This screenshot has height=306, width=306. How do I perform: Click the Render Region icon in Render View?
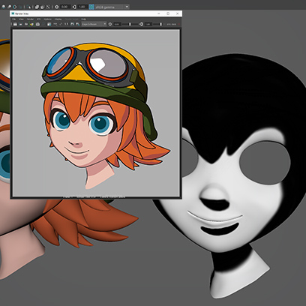tap(21, 24)
